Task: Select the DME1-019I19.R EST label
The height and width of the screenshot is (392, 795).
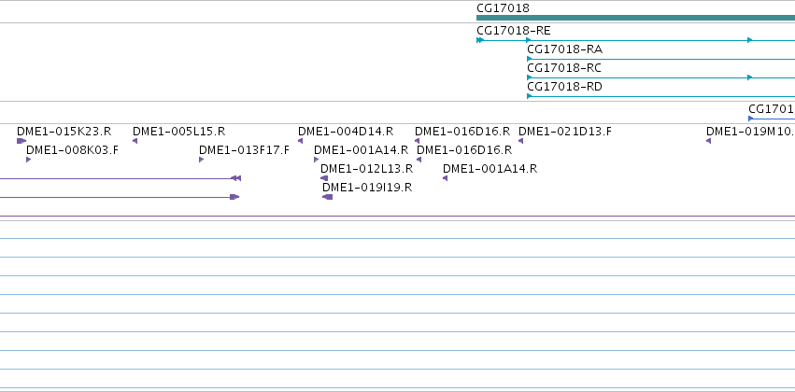Action: (367, 188)
